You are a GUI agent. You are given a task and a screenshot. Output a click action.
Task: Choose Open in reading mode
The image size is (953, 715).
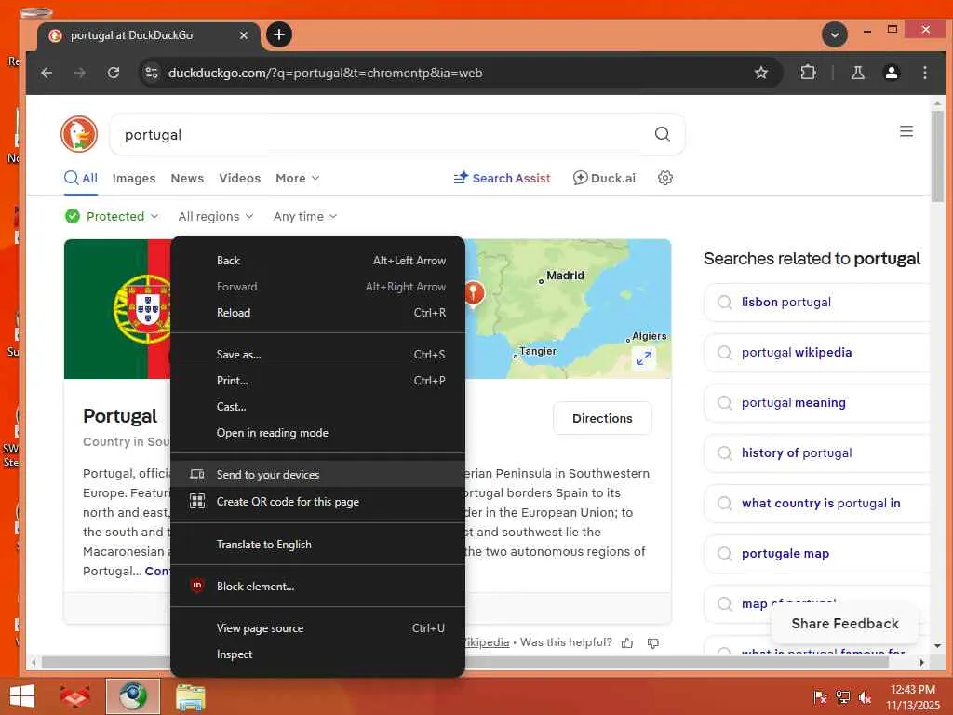[x=318, y=433]
